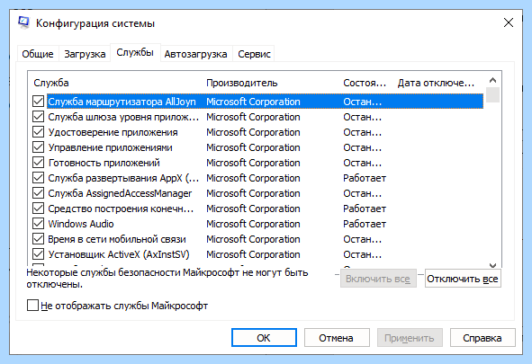The image size is (532, 364).
Task: Uncheck Установщик ActiveX (AxInstSV) checkbox
Action: coord(38,254)
